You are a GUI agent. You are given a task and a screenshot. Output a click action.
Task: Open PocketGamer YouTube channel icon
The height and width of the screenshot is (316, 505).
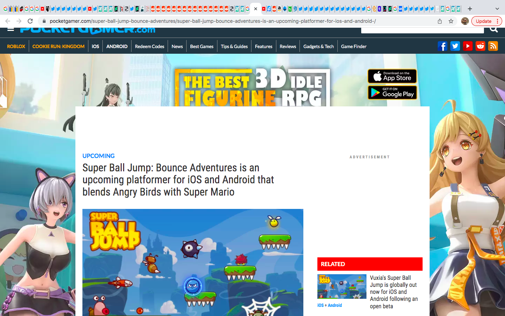click(467, 46)
